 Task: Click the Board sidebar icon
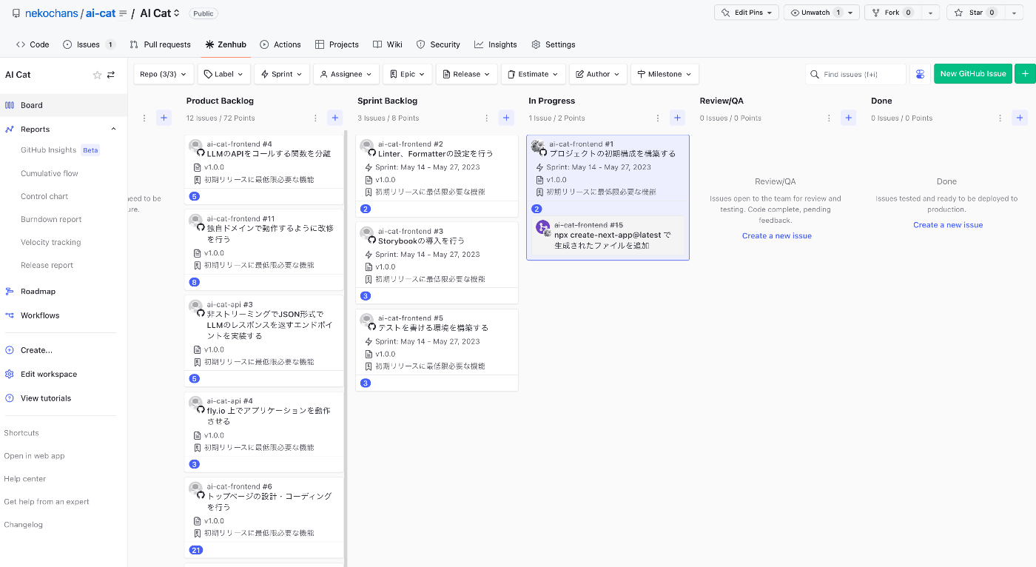pyautogui.click(x=10, y=105)
